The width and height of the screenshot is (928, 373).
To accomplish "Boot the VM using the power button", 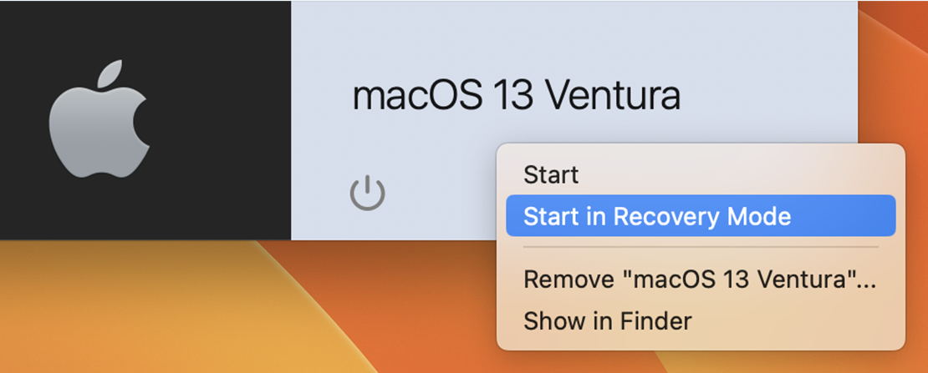I will coord(368,194).
